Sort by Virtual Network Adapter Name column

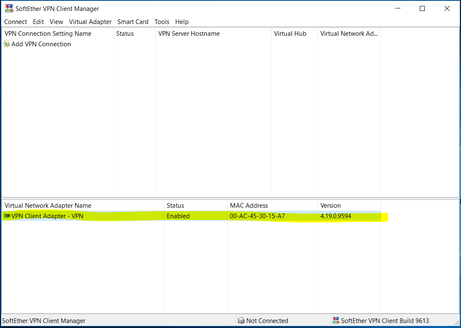[83, 206]
